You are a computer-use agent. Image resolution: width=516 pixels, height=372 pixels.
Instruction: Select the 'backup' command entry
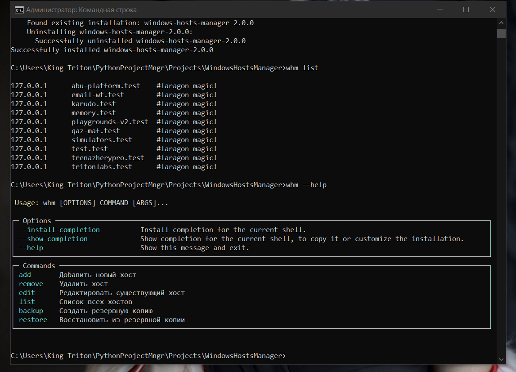pyautogui.click(x=31, y=311)
